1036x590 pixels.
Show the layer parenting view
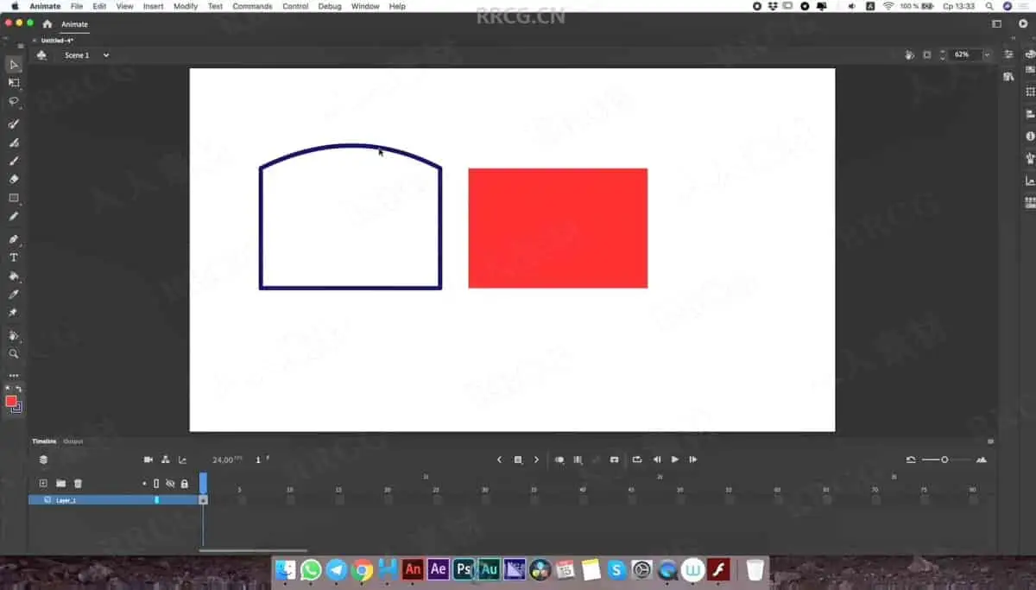click(x=165, y=460)
